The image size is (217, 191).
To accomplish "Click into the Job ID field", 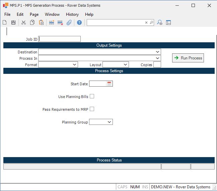I will [x=60, y=39].
